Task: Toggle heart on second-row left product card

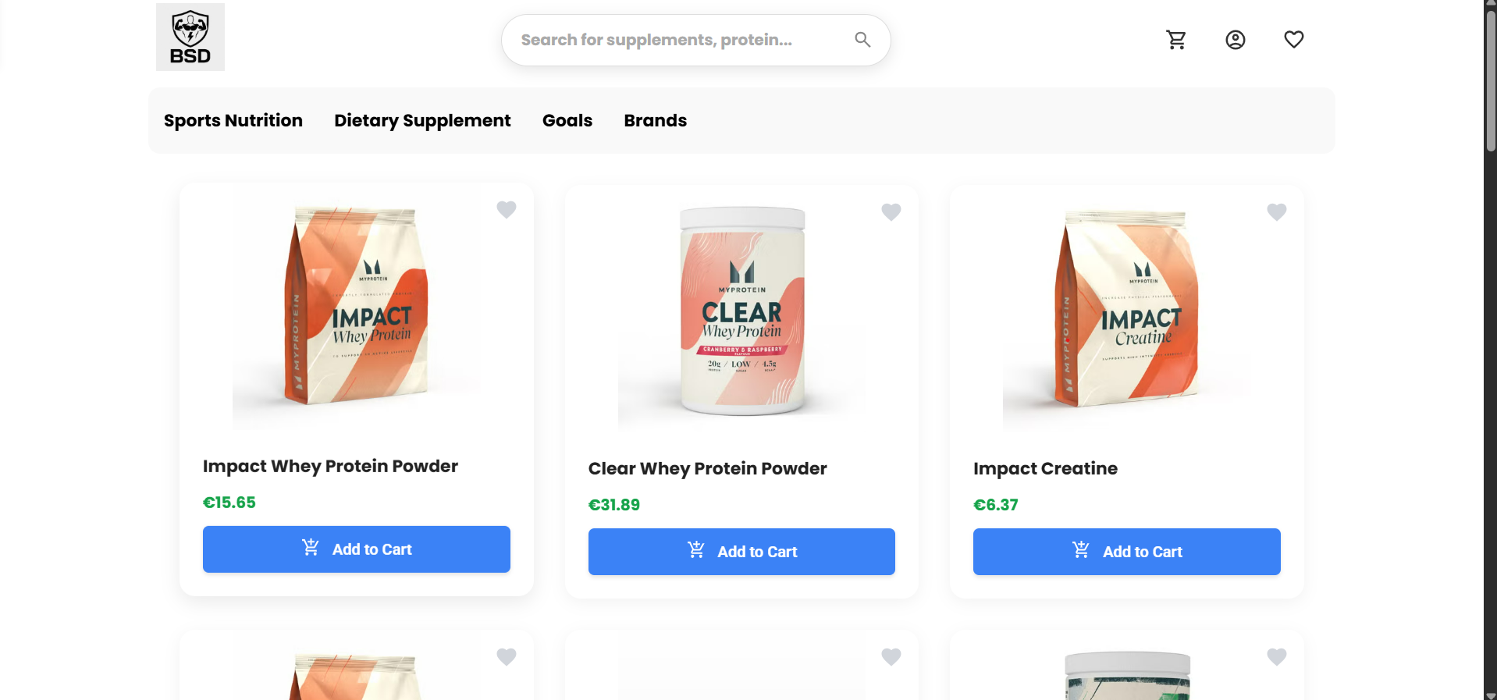Action: [x=507, y=657]
